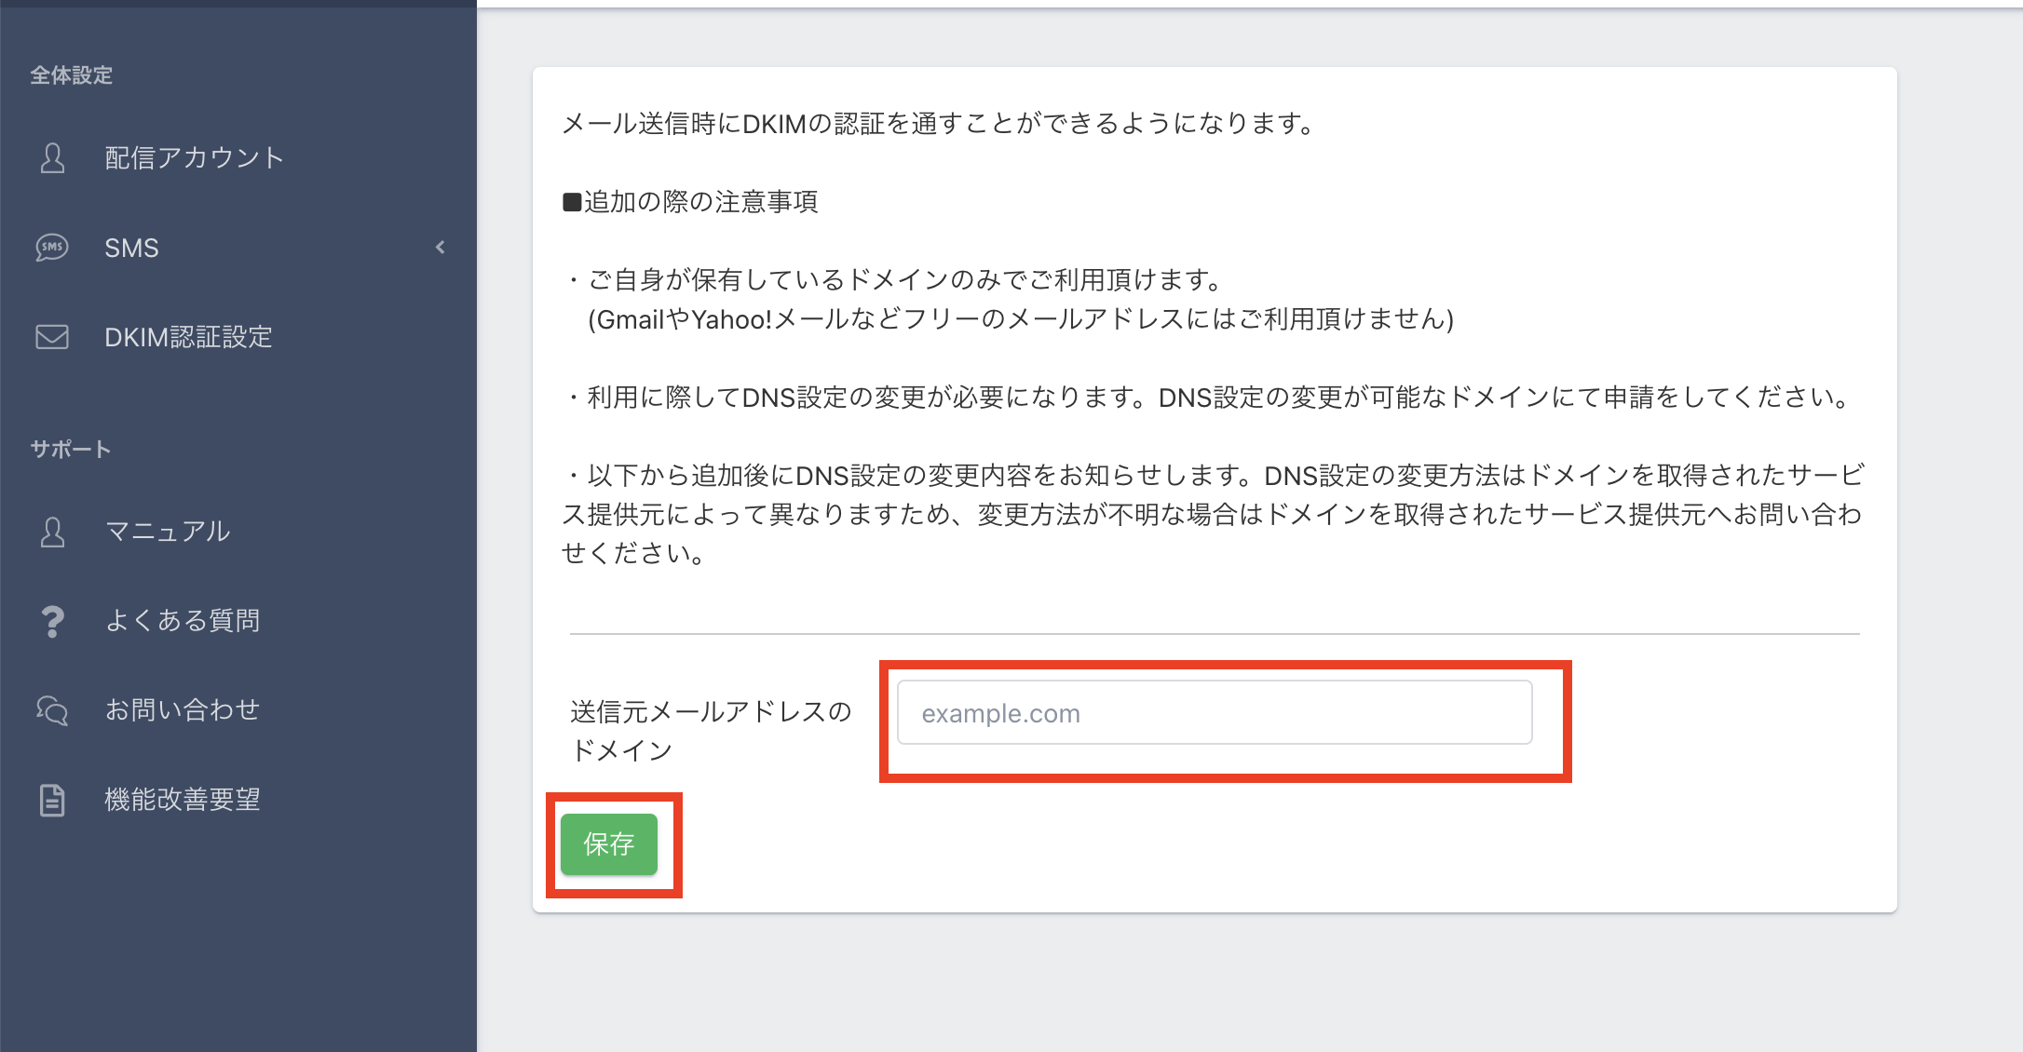Open よくある質問 in the sidebar
This screenshot has width=2023, height=1052.
tap(183, 621)
